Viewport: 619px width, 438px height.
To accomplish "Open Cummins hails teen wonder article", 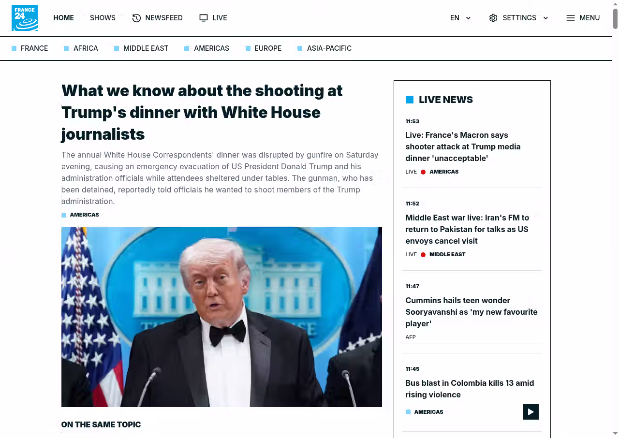I will coord(471,312).
